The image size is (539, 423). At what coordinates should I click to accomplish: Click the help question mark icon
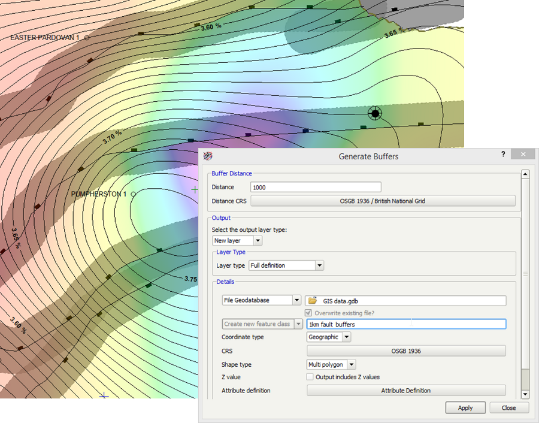point(503,154)
